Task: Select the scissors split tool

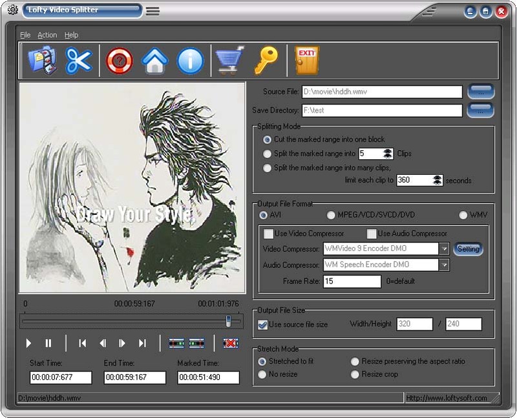Action: (x=78, y=60)
